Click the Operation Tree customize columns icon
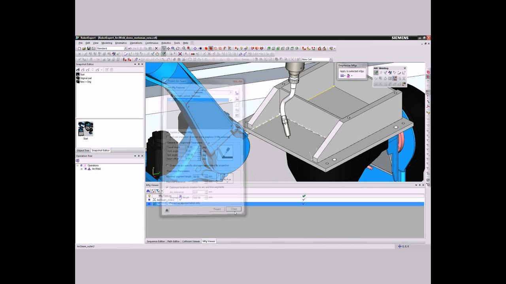The image size is (506, 284). pos(77,161)
